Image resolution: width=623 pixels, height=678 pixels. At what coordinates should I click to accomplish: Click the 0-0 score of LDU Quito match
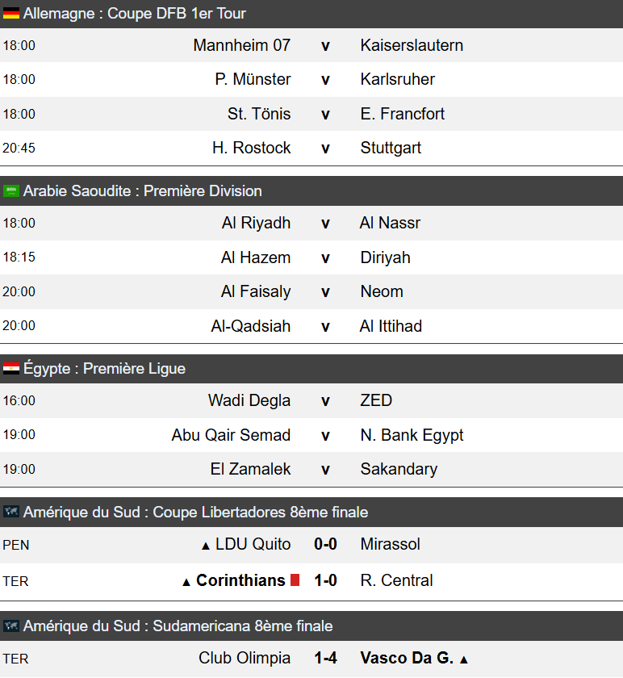(325, 544)
